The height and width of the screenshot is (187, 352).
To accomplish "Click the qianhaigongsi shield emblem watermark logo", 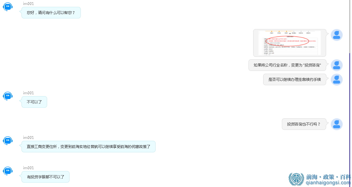I will pos(296,178).
